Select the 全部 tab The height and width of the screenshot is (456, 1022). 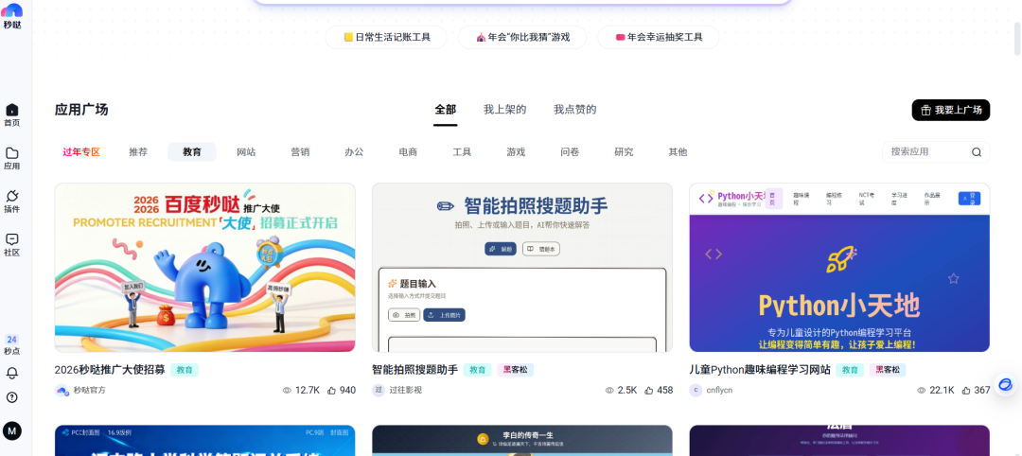(445, 110)
